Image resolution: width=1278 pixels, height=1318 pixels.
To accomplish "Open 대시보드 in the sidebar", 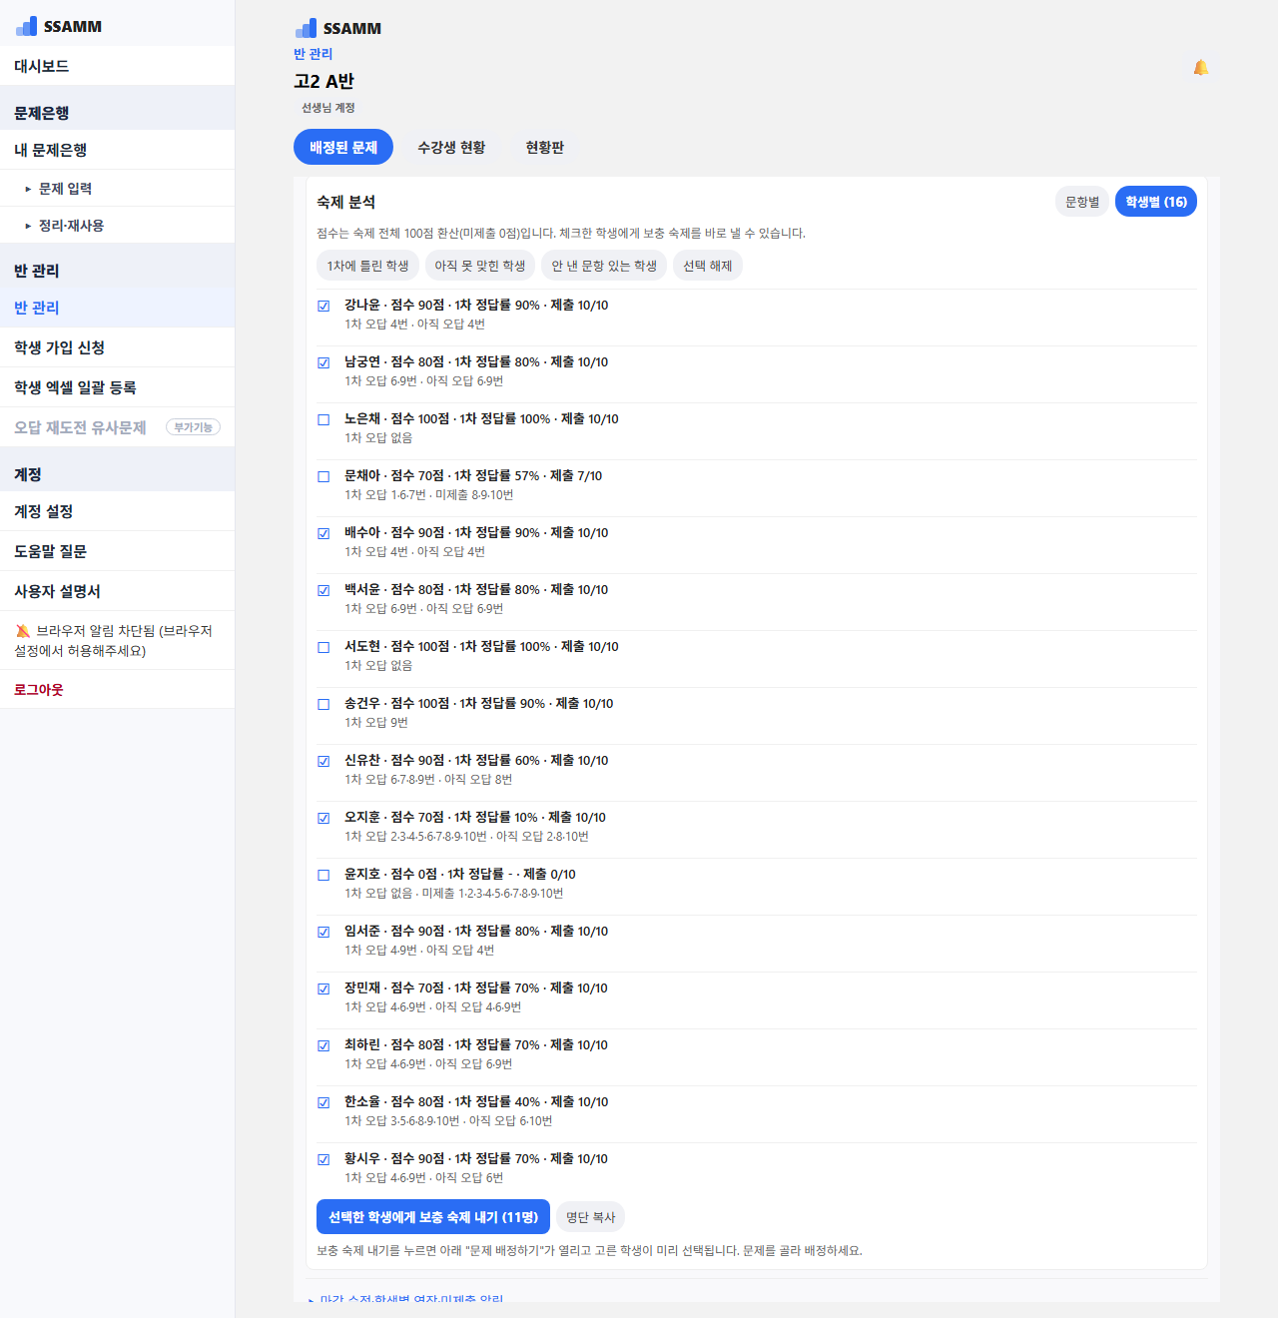I will [117, 66].
